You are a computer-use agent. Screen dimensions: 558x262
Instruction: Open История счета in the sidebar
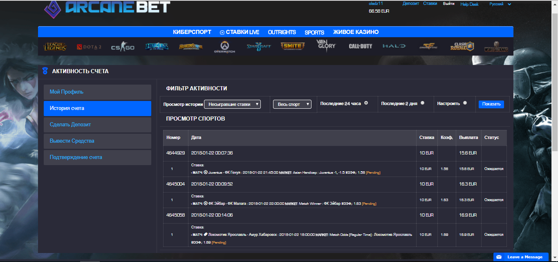coord(97,108)
